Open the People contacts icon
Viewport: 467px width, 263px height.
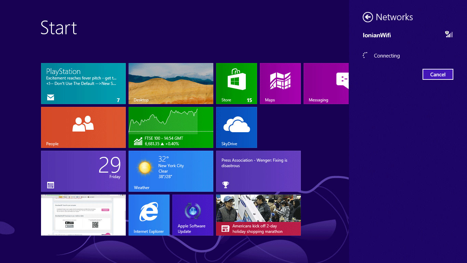click(83, 124)
